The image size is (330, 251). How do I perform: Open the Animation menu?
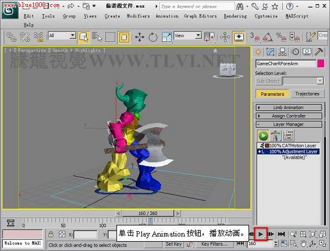(167, 16)
